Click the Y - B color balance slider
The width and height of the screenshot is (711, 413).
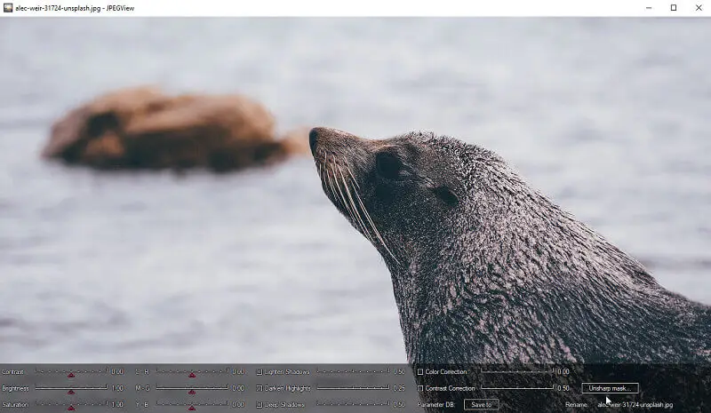(x=191, y=406)
